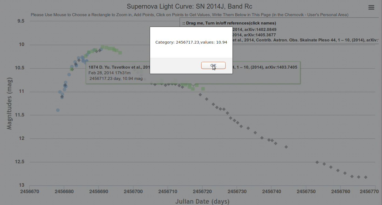Image resolution: width=382 pixels, height=205 pixels.
Task: Click the last gray diamond point near 2456767
Action: [366, 177]
